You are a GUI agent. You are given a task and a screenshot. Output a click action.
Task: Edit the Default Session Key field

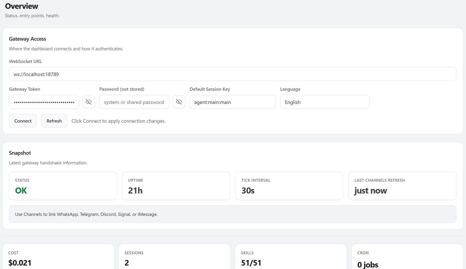pyautogui.click(x=232, y=102)
